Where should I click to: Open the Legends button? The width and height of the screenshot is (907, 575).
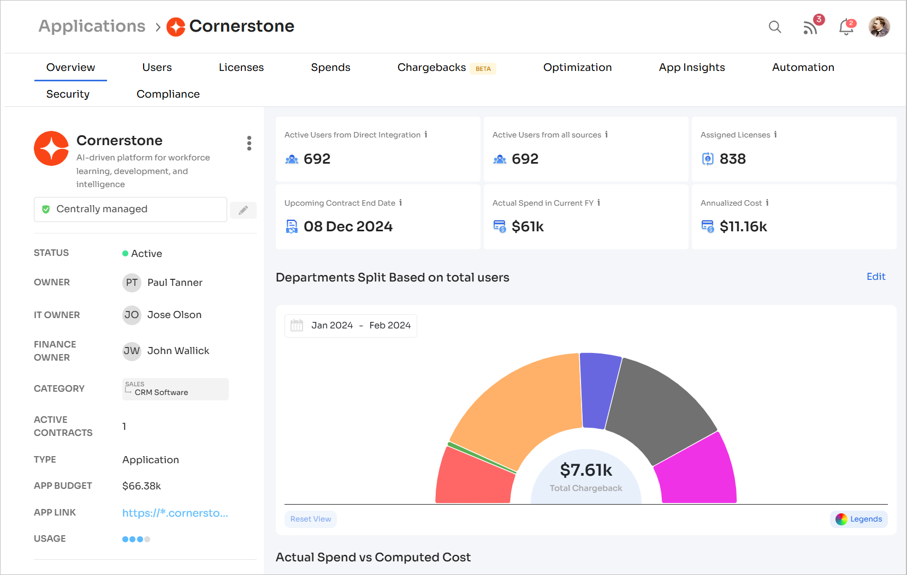pyautogui.click(x=859, y=519)
